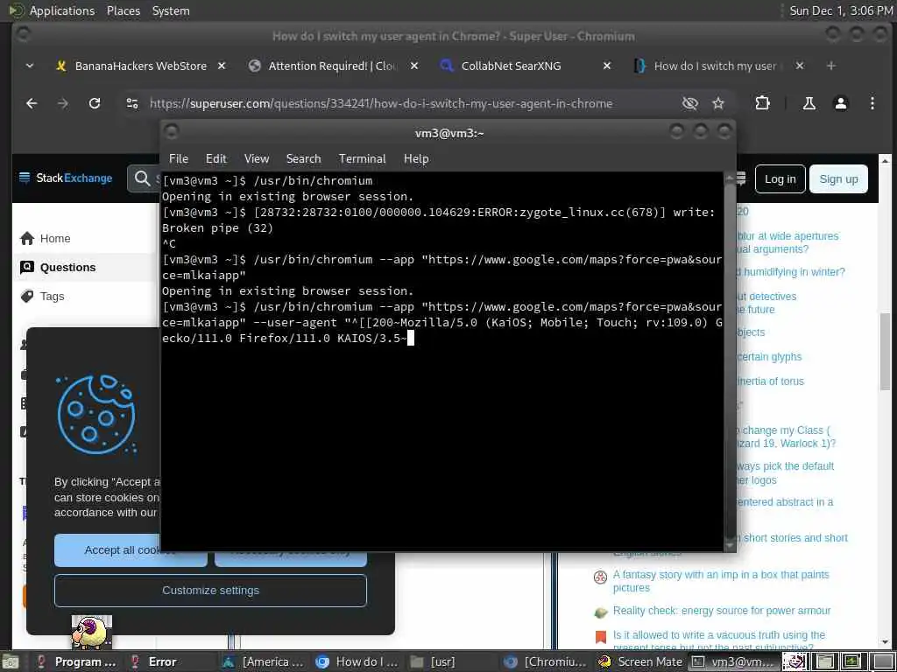Go back in Chromium
The width and height of the screenshot is (897, 672).
coord(32,103)
